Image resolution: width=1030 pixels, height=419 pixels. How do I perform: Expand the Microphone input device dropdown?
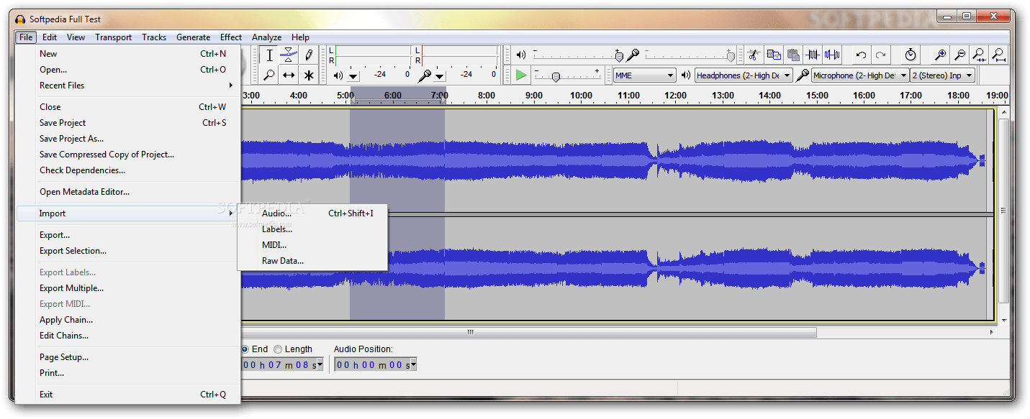coord(860,75)
